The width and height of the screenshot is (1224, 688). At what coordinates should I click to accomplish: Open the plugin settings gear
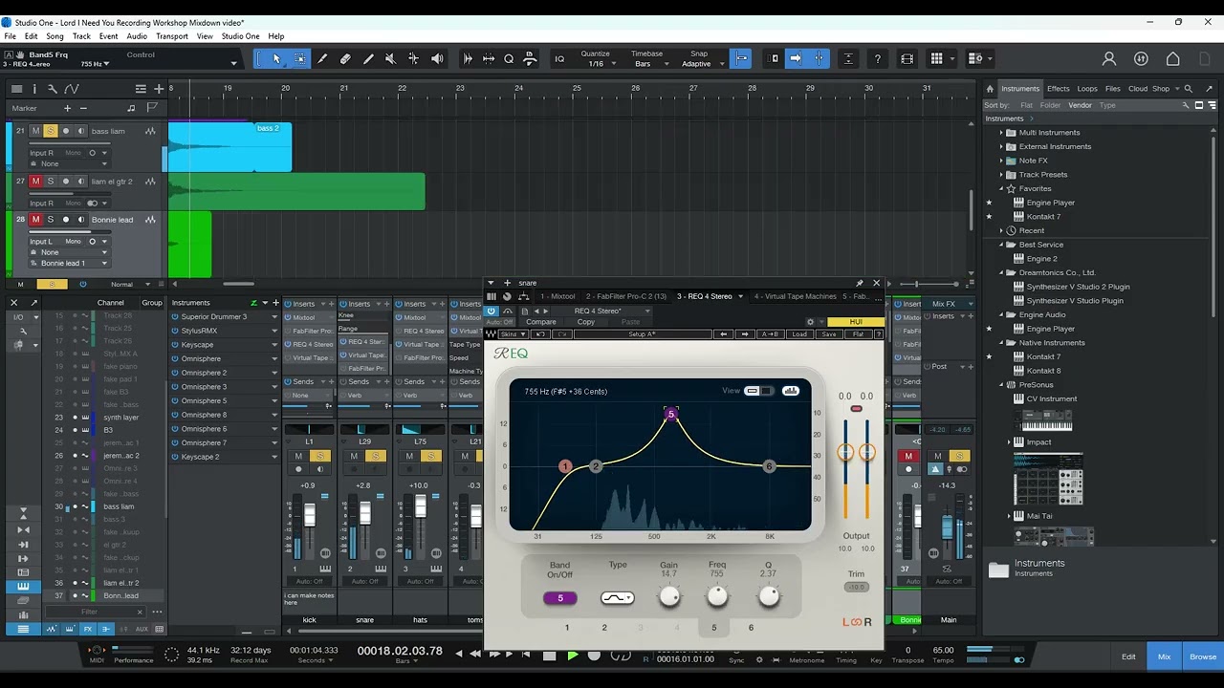click(811, 322)
